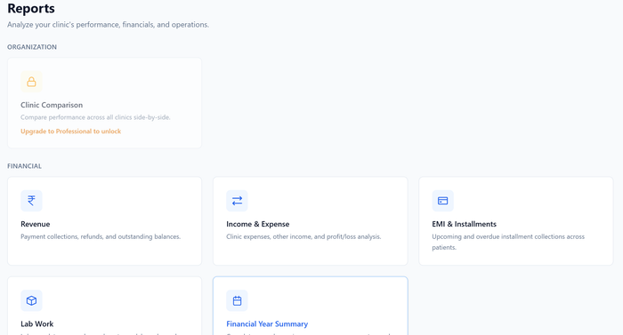Click the 'Upcoming and overdue installment' description text

tap(508, 242)
